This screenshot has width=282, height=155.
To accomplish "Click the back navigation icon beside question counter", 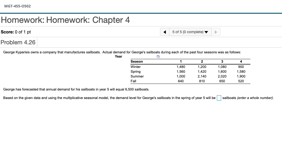I will point(165,32).
